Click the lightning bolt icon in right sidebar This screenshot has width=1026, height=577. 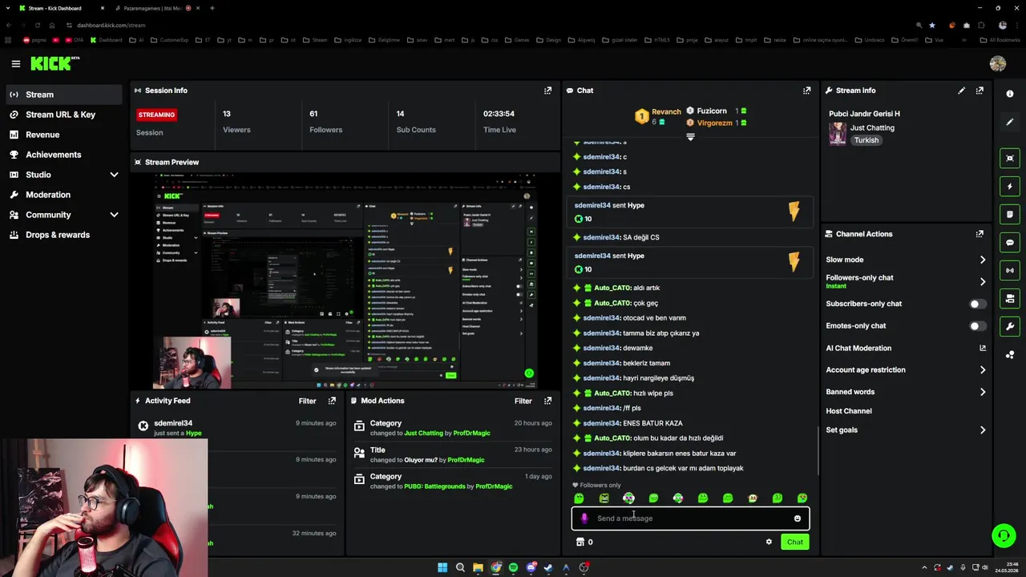[1010, 187]
